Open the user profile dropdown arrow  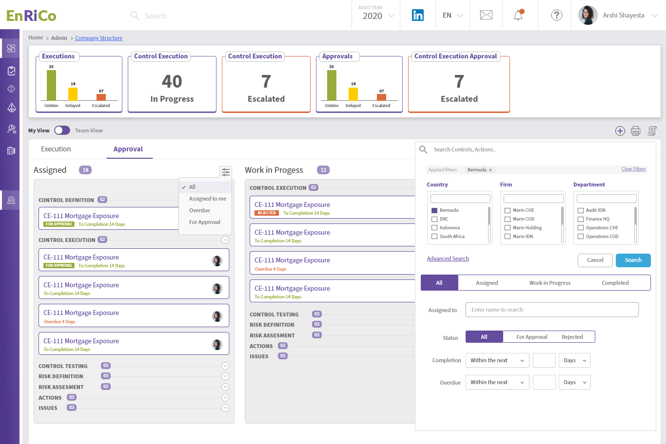point(654,16)
